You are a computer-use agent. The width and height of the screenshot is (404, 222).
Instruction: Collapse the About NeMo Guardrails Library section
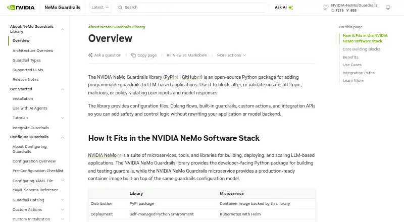click(62, 29)
